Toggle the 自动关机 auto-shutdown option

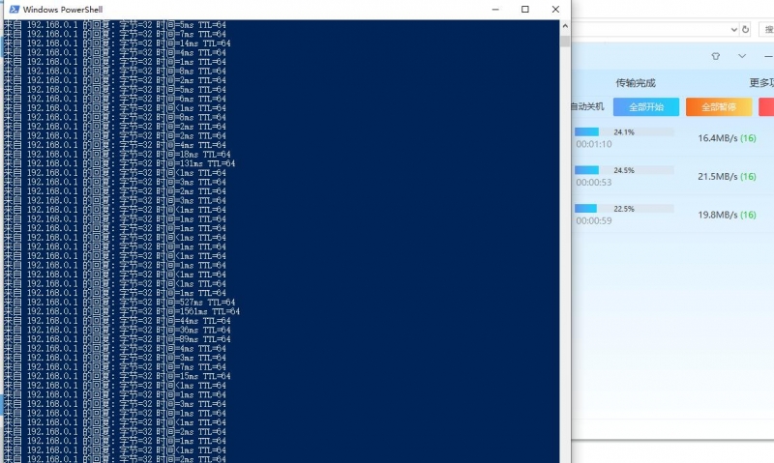pyautogui.click(x=586, y=106)
